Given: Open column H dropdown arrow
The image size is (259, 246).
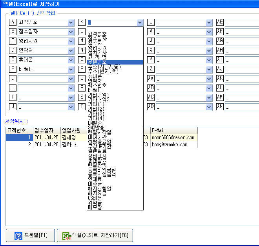Looking at the screenshot, I should coord(71,88).
